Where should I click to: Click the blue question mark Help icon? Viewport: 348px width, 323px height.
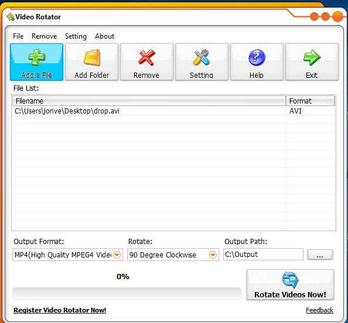[x=257, y=58]
